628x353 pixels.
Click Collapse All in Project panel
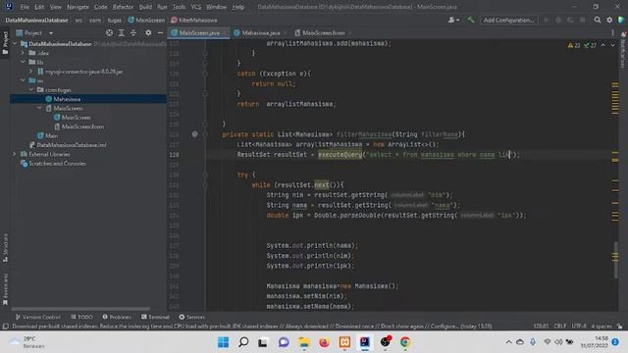click(133, 32)
